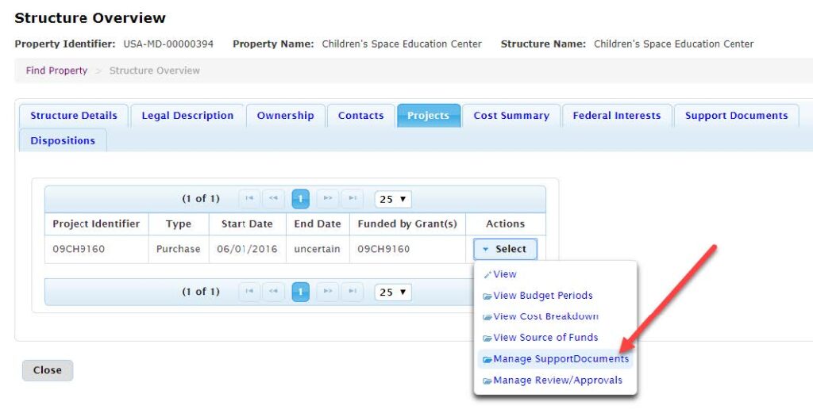Open the bottom rows-per-page 25 dropdown
The image size is (813, 417).
point(393,293)
